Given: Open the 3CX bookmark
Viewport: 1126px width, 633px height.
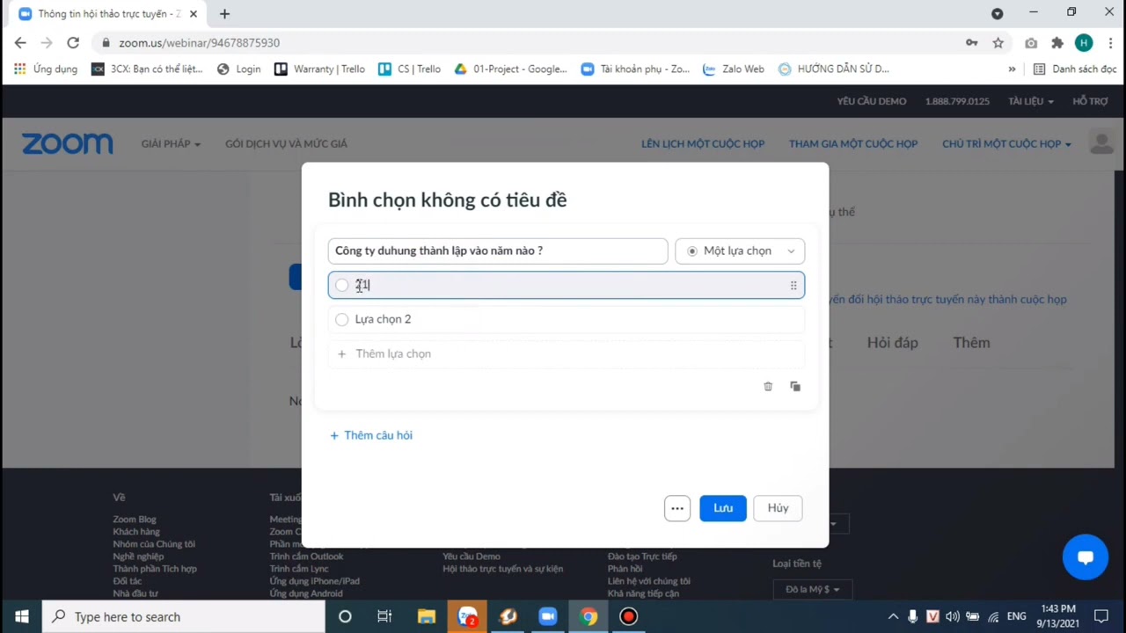Looking at the screenshot, I should [x=148, y=69].
